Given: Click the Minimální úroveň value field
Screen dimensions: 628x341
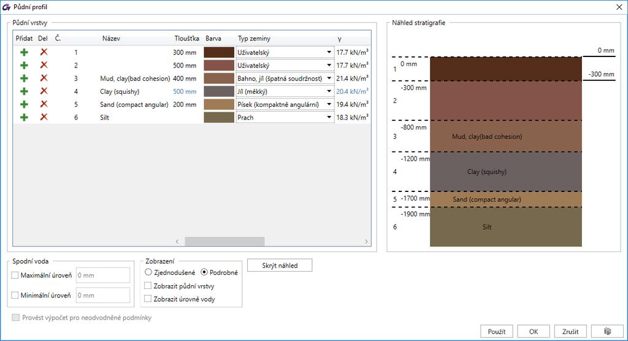Looking at the screenshot, I should point(103,296).
